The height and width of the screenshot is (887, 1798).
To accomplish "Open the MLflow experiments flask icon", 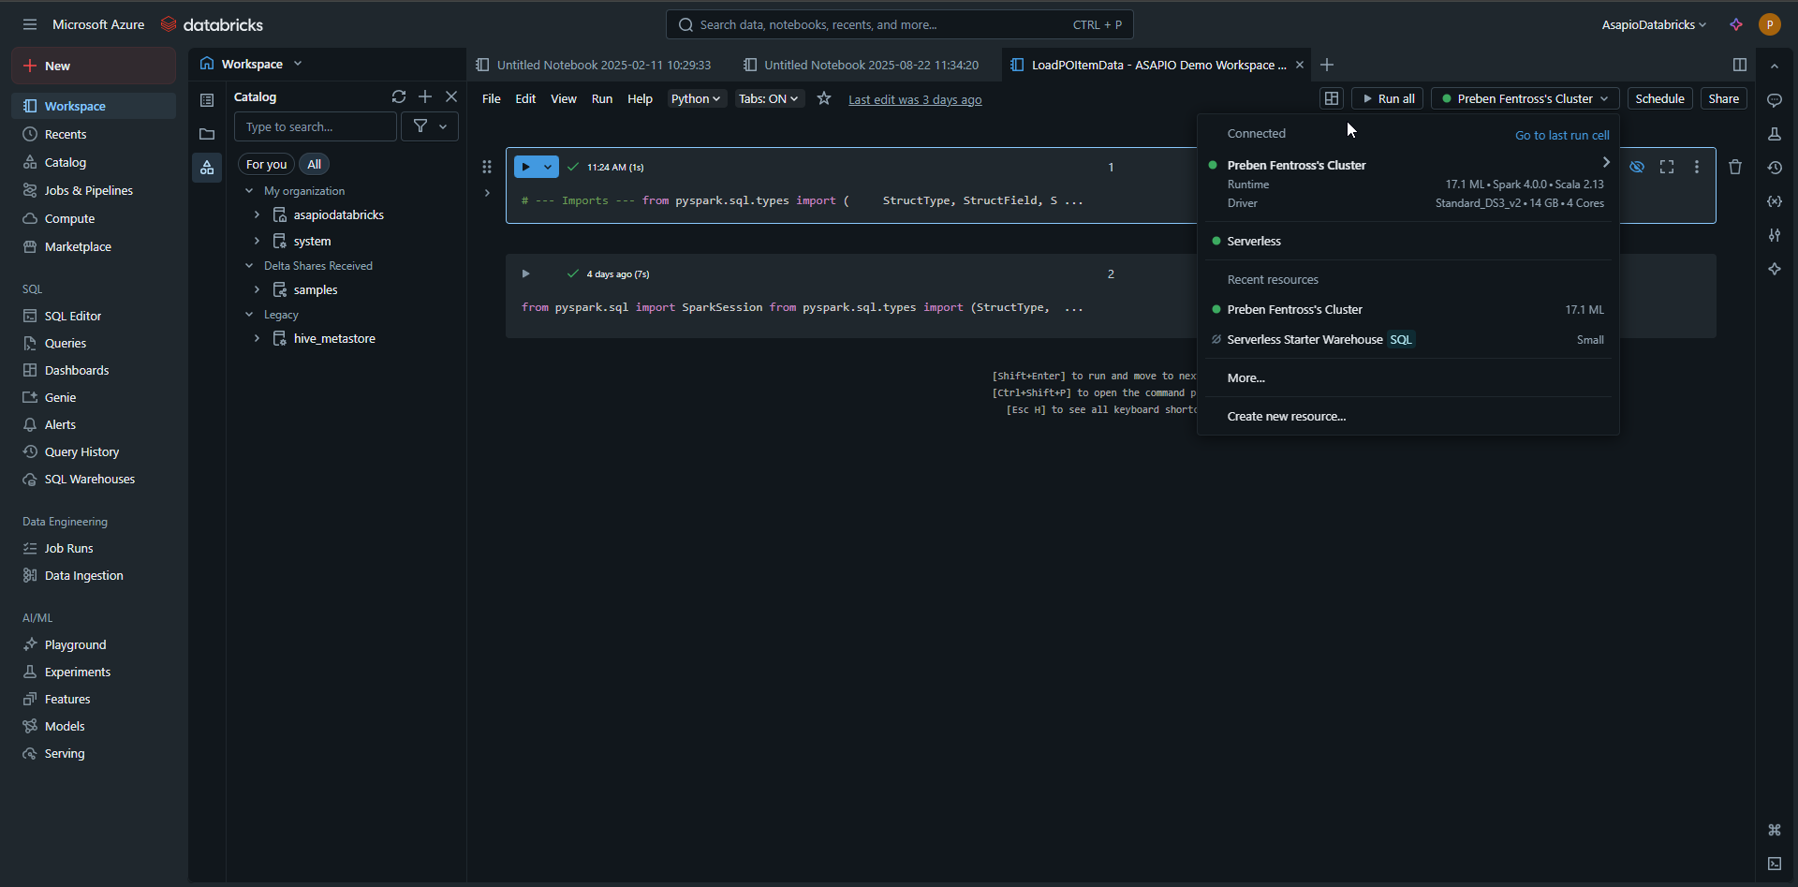I will [x=1775, y=134].
